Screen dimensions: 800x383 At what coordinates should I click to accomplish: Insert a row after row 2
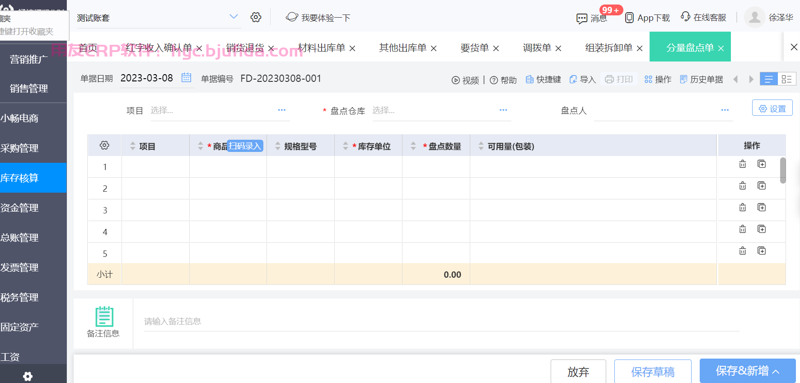tap(762, 185)
